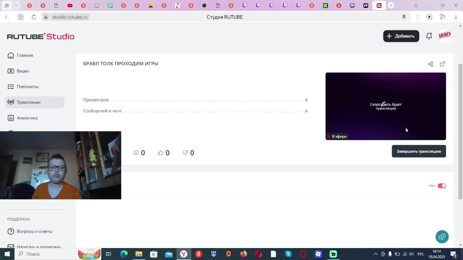Open Task View on the taskbar

108,254
